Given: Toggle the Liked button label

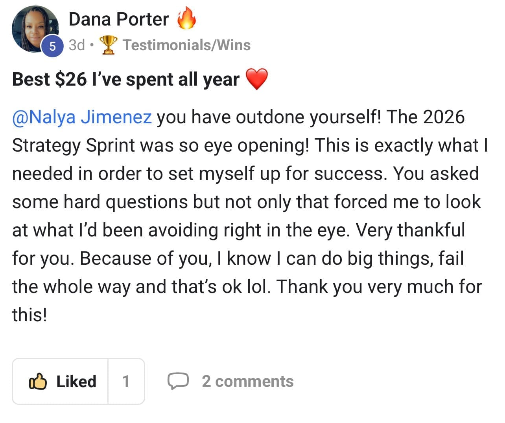Looking at the screenshot, I should tap(76, 381).
